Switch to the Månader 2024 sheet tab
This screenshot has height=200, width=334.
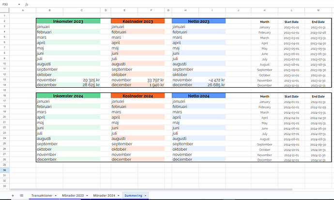point(103,195)
